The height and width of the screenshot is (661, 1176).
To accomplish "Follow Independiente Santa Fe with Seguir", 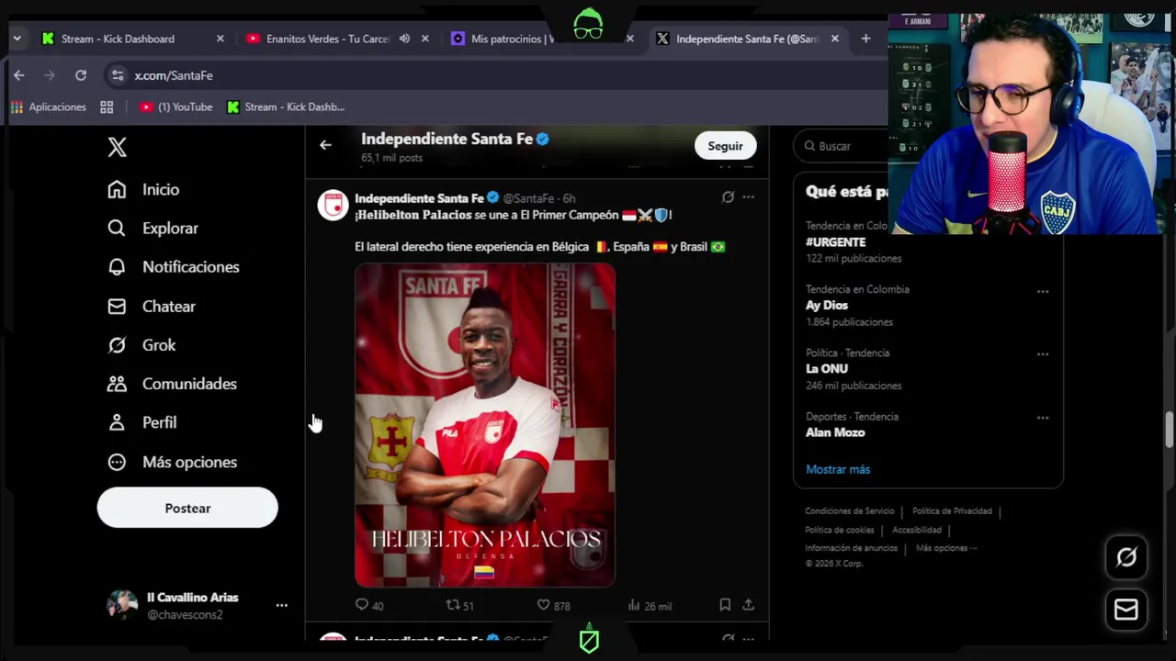I will pos(725,146).
